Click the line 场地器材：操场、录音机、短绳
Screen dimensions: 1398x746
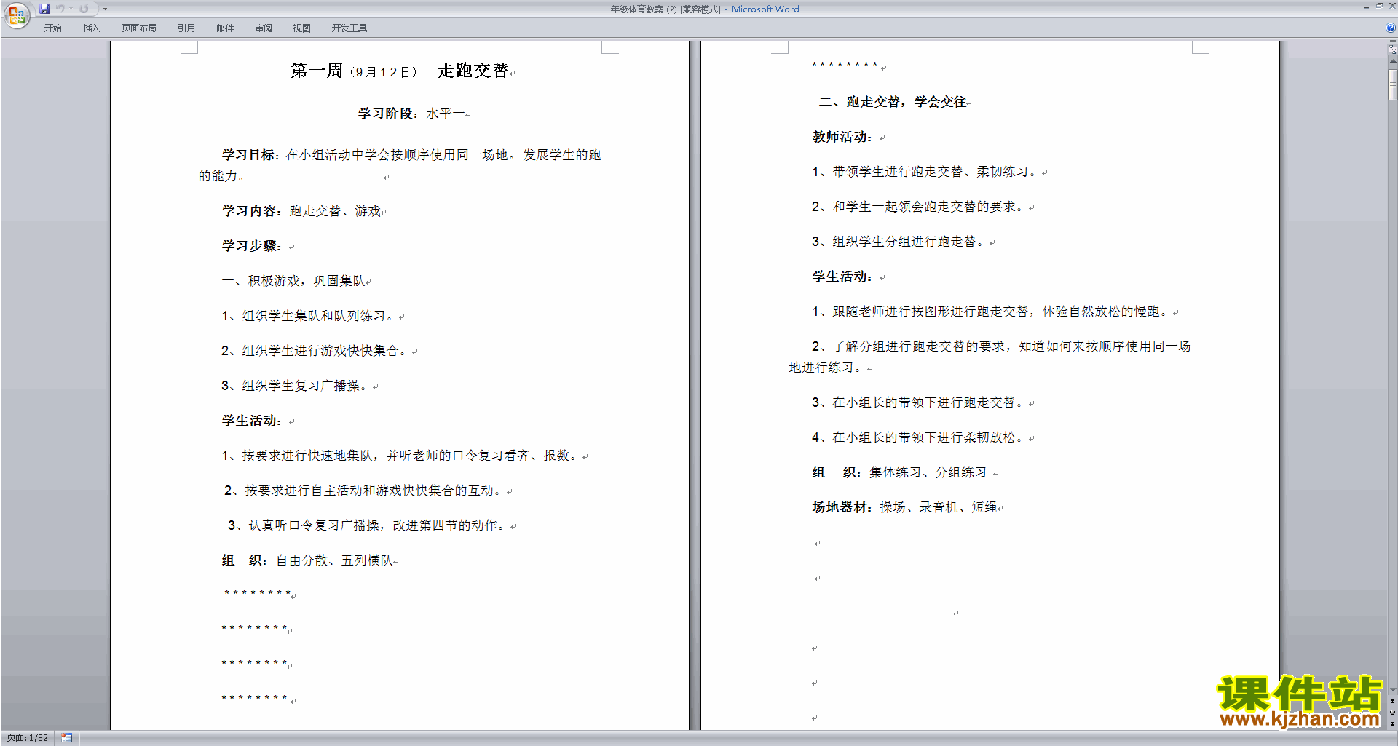coord(905,507)
